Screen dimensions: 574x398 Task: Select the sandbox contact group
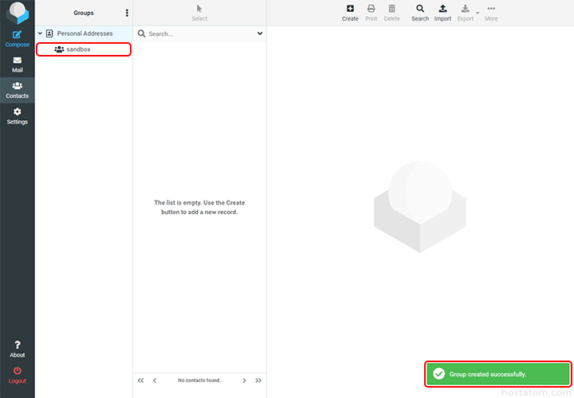(78, 49)
